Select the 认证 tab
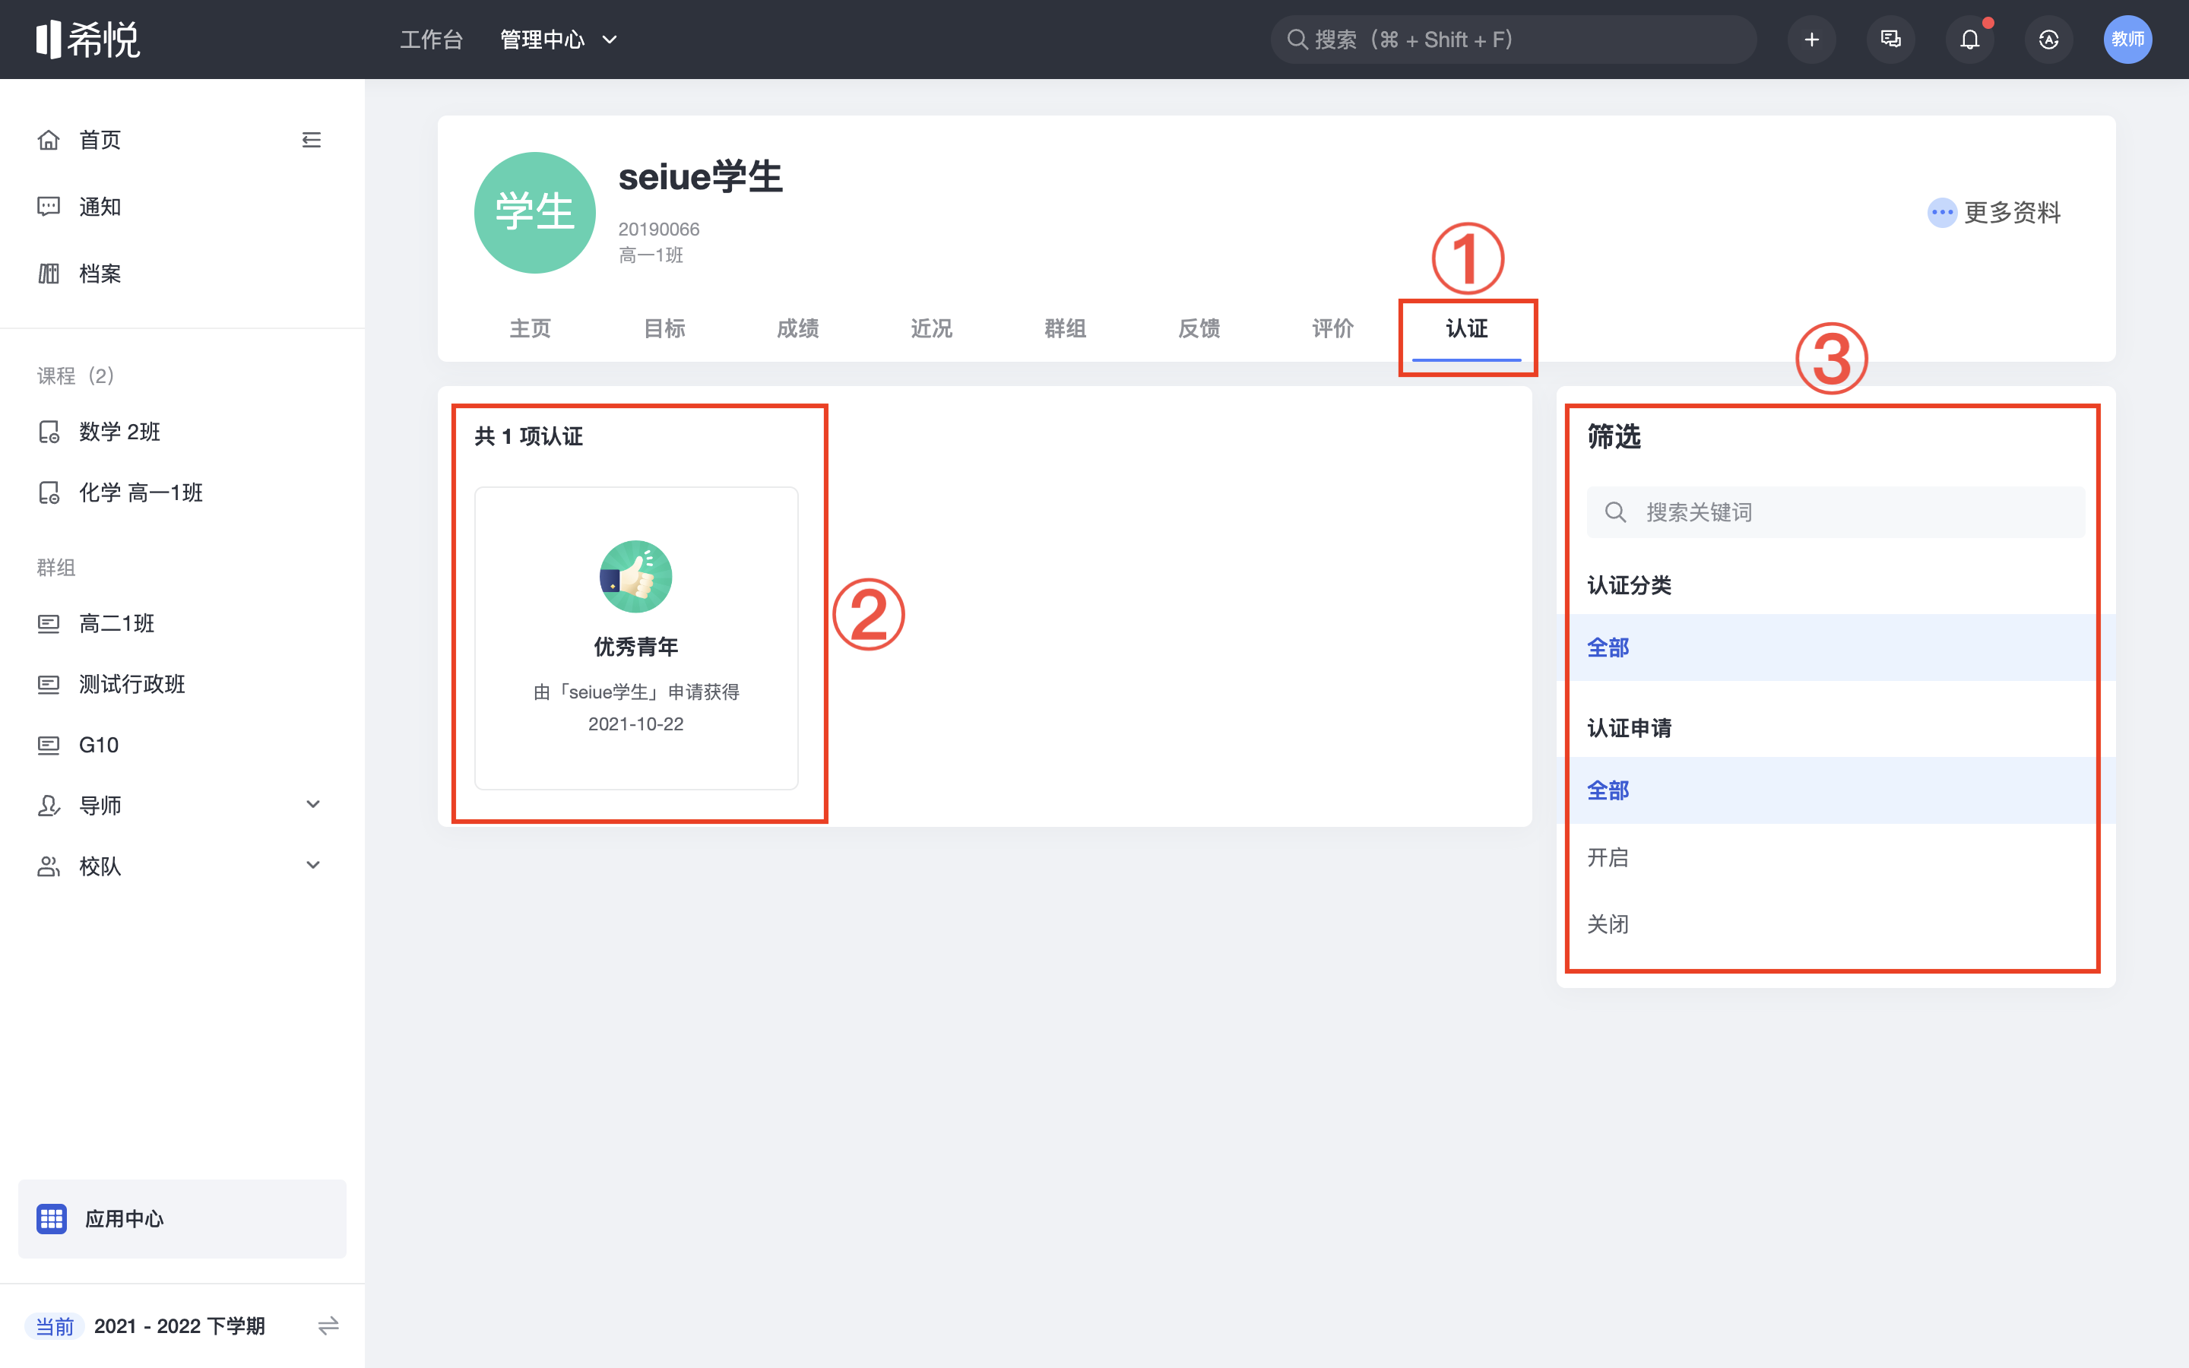This screenshot has width=2189, height=1368. tap(1467, 328)
